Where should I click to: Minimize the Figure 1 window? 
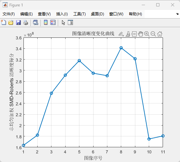click(143, 5)
